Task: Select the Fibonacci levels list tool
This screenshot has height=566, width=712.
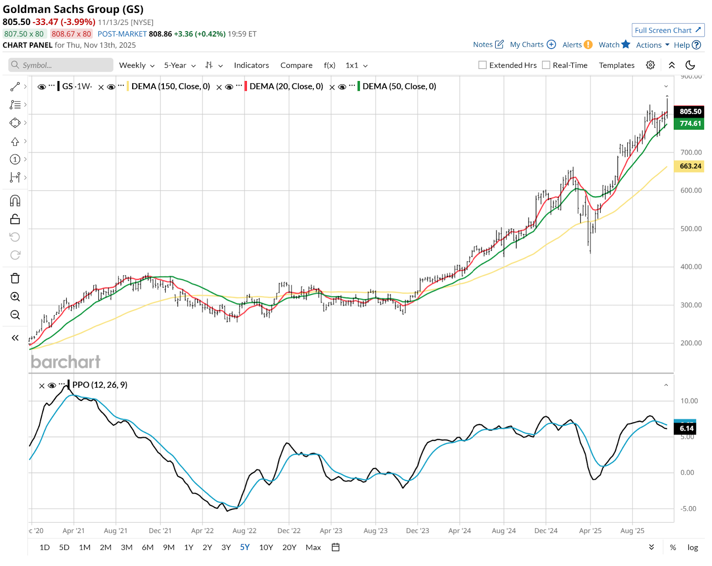Action: (x=15, y=105)
